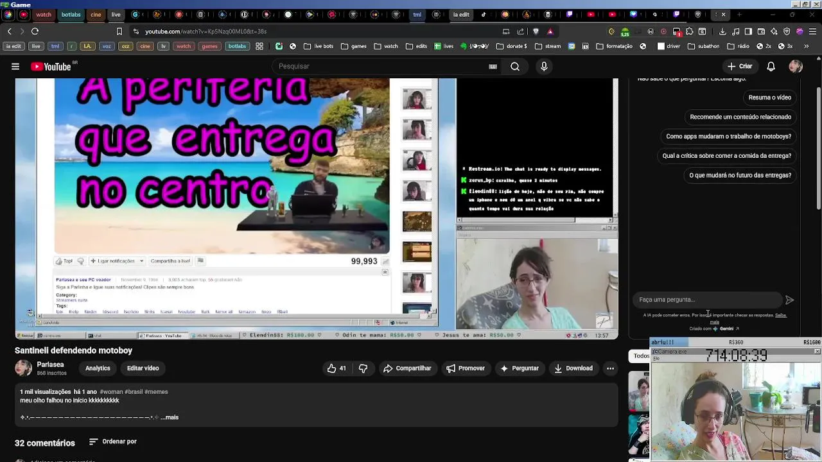This screenshot has width=822, height=462.
Task: Open the 'stream' bookmarks folder
Action: click(x=548, y=46)
